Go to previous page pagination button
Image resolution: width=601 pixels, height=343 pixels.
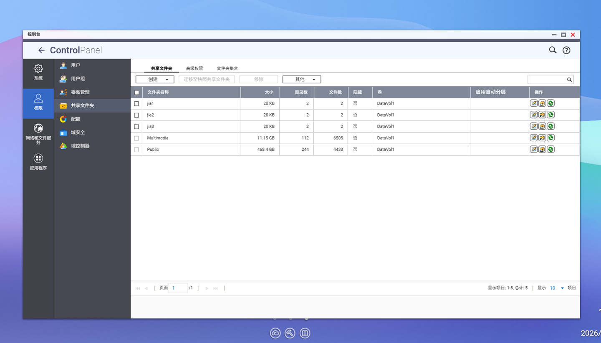coord(146,288)
